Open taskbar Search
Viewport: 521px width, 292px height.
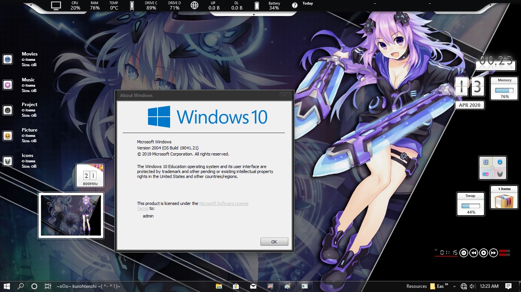click(21, 286)
